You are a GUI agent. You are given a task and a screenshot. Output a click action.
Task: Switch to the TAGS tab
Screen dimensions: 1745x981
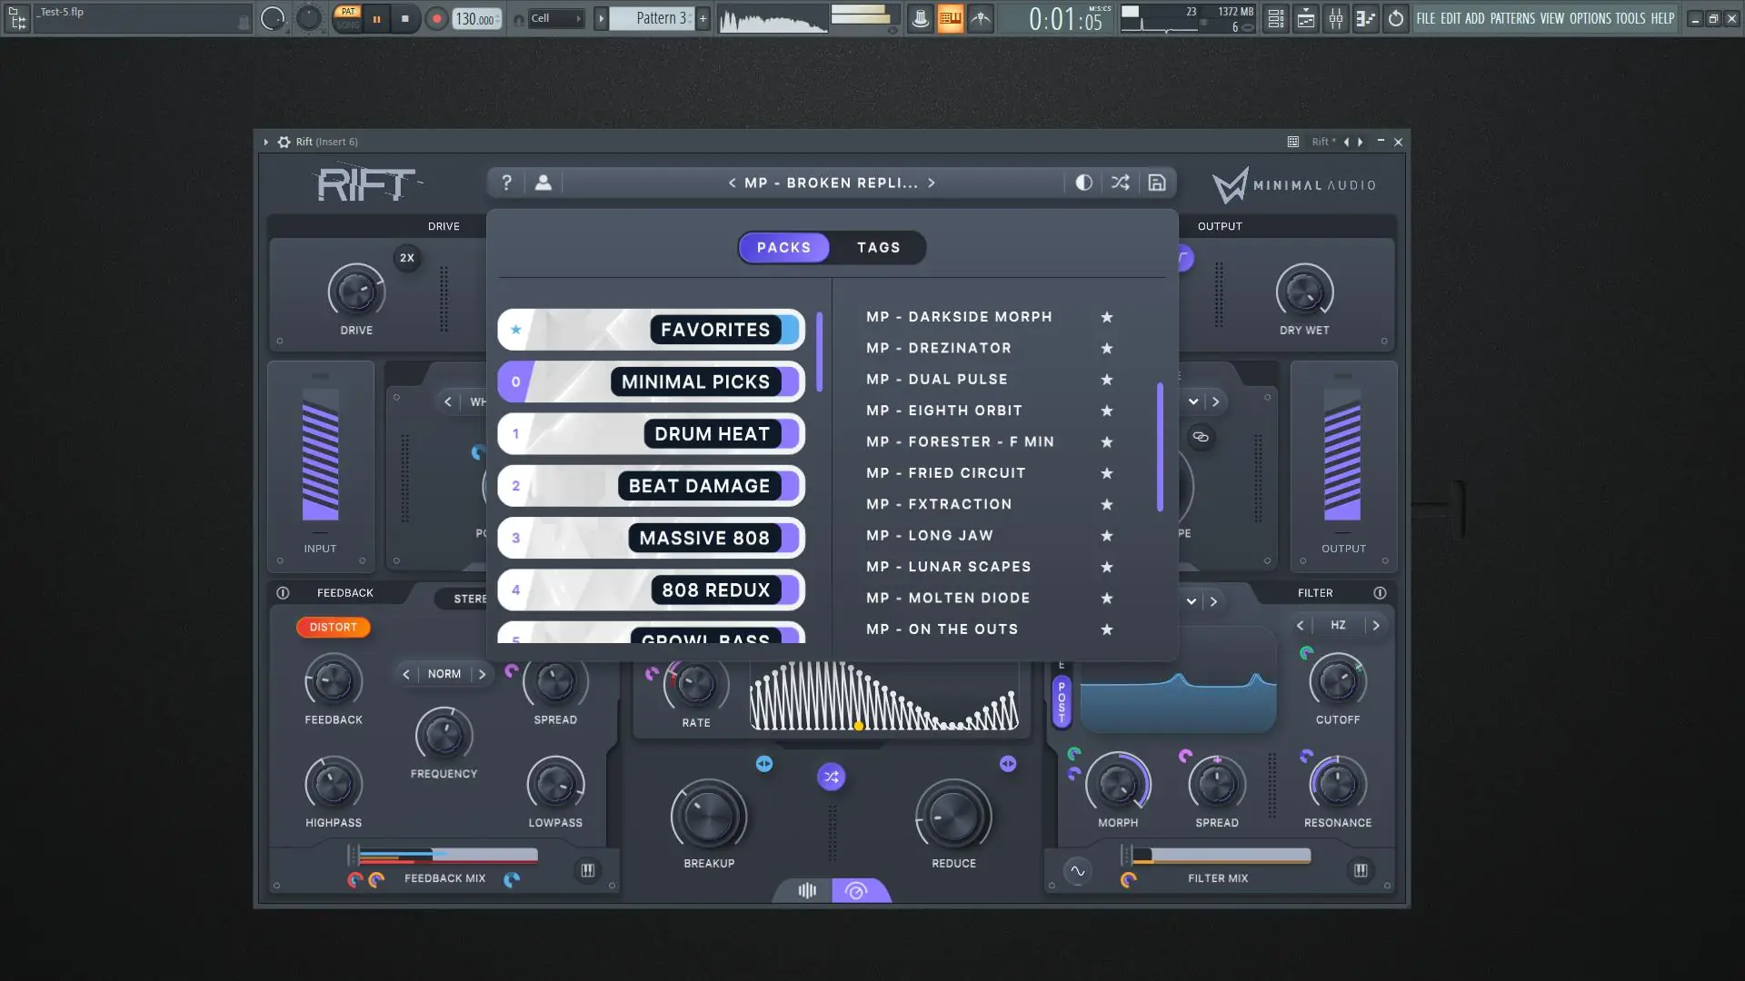pos(878,247)
